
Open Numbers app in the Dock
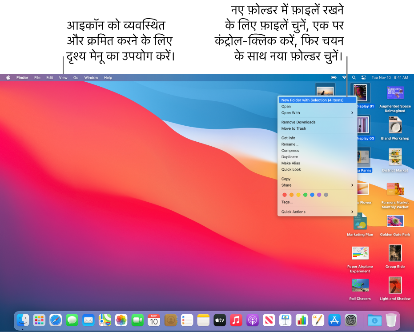tap(302, 320)
